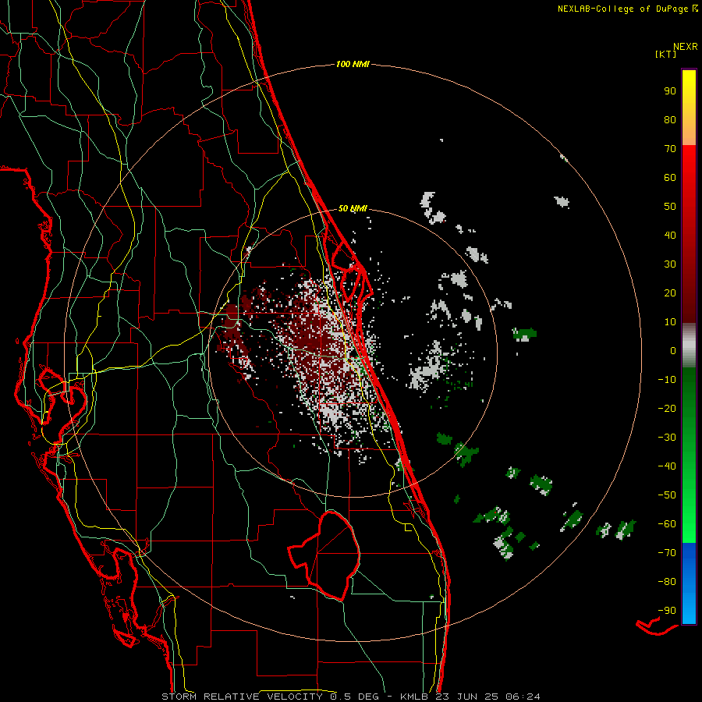Click the 80 value on the velocity scale
The image size is (702, 702).
click(x=670, y=120)
